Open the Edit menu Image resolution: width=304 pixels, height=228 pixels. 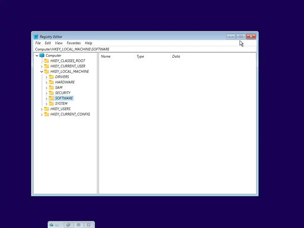pyautogui.click(x=48, y=43)
